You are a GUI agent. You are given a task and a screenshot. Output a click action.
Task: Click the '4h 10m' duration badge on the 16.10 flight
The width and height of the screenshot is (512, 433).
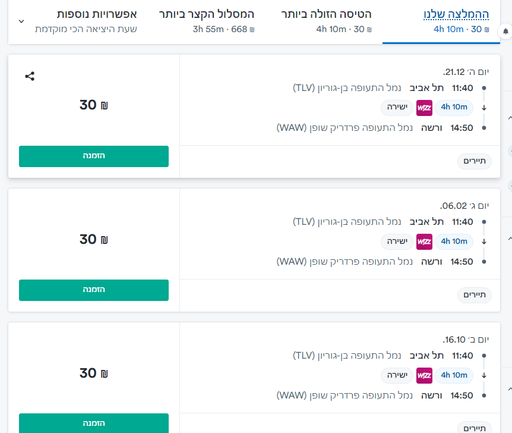click(x=454, y=375)
